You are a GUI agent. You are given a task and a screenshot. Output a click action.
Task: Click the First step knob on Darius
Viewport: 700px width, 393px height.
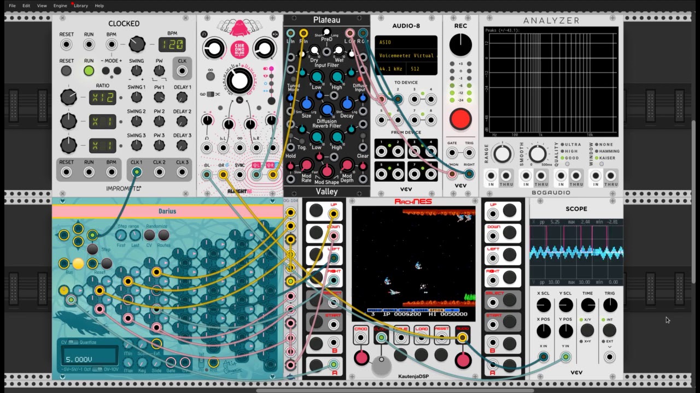121,235
